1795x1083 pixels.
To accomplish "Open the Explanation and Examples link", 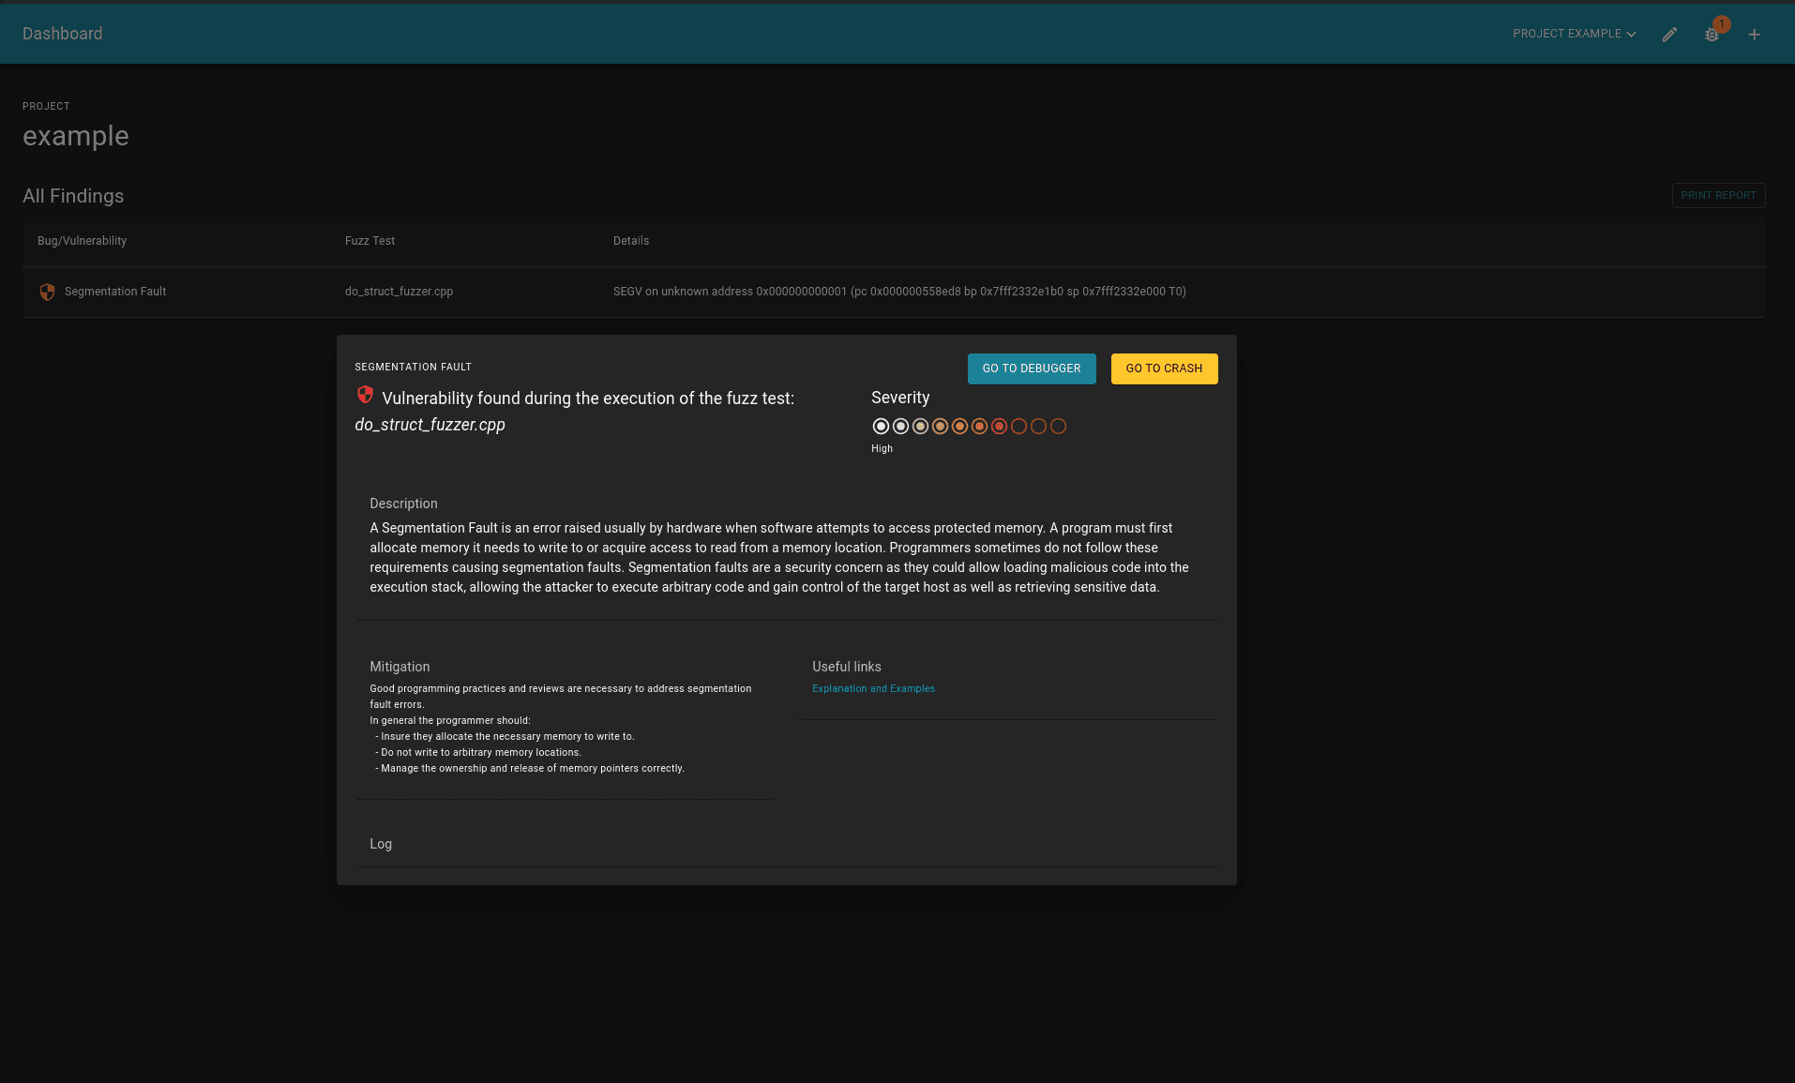I will tap(873, 688).
